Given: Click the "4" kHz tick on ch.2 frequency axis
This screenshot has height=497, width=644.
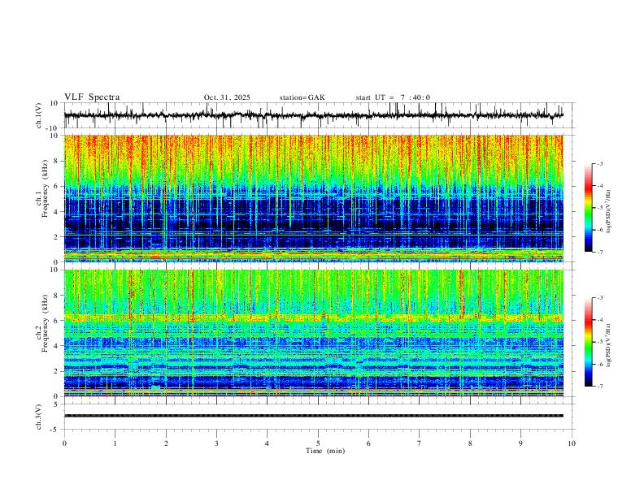Looking at the screenshot, I should pyautogui.click(x=57, y=346).
